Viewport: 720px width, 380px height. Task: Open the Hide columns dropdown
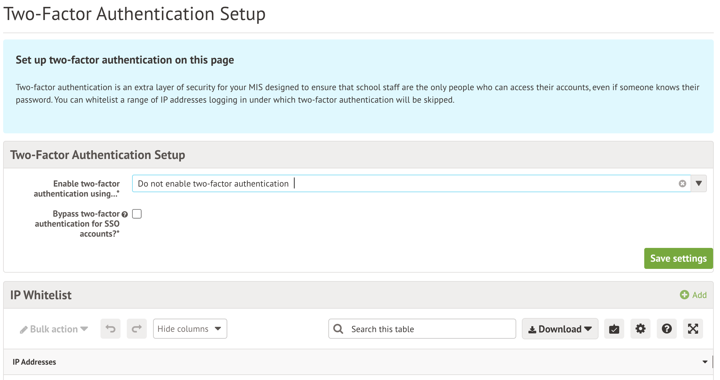coord(190,329)
